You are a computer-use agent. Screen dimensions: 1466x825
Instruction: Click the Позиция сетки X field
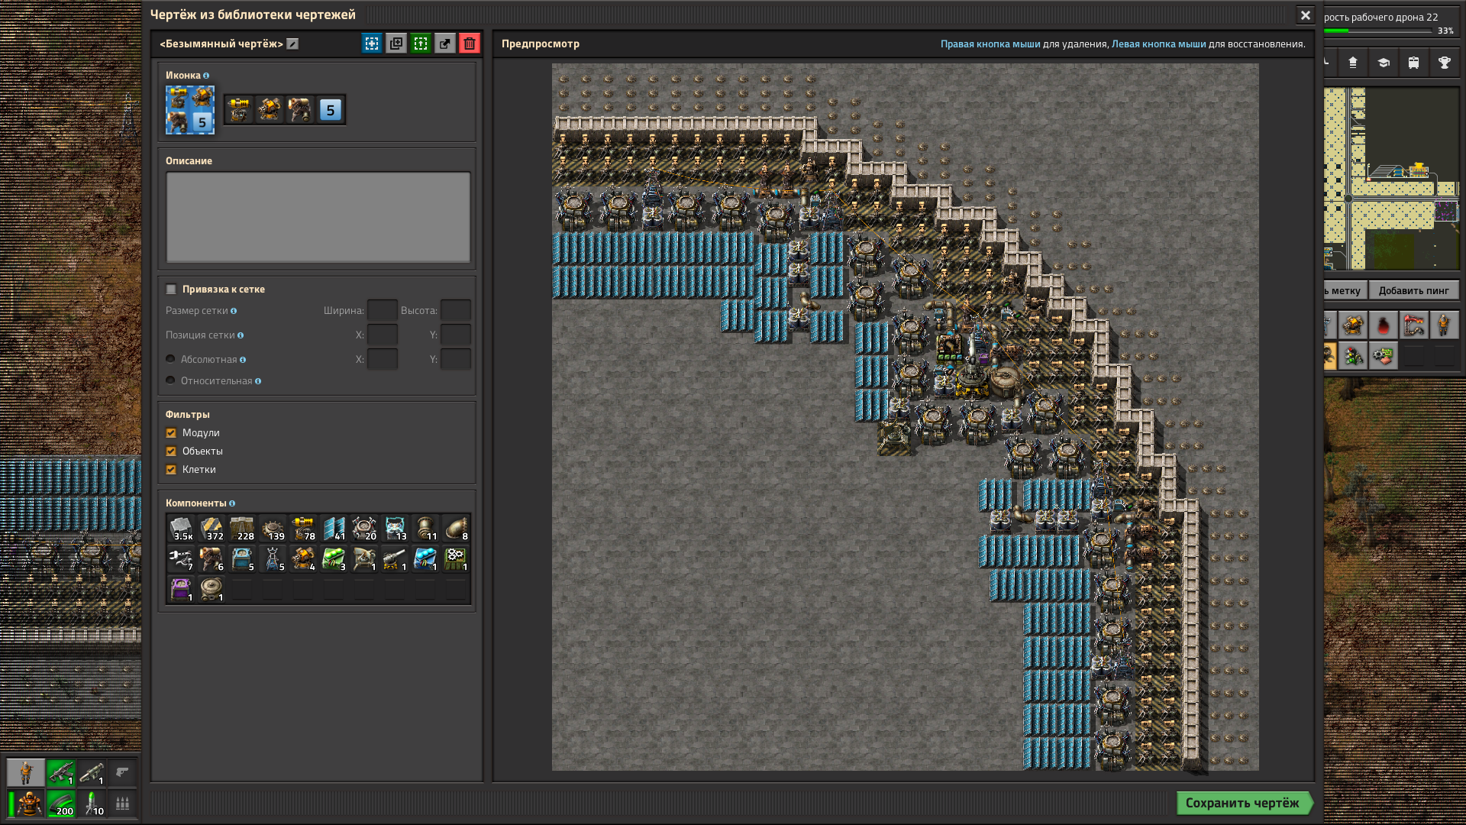[x=383, y=335]
